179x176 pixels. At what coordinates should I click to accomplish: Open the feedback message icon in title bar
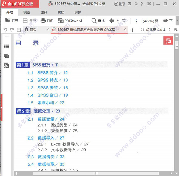click(x=129, y=4)
